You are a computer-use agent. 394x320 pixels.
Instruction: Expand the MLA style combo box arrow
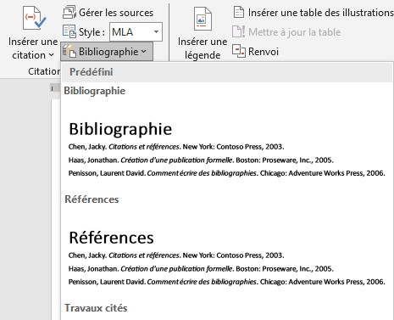coord(156,32)
